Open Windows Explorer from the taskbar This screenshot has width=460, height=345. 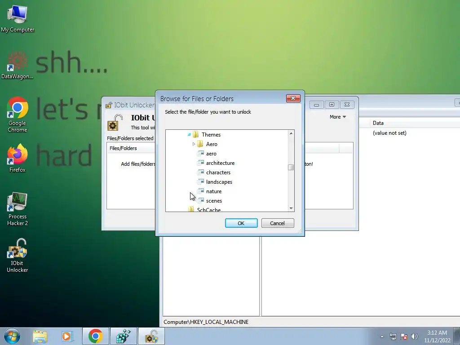point(40,336)
